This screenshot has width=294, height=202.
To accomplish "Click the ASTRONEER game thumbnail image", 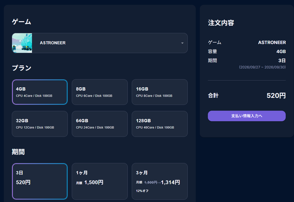I will pos(22,43).
